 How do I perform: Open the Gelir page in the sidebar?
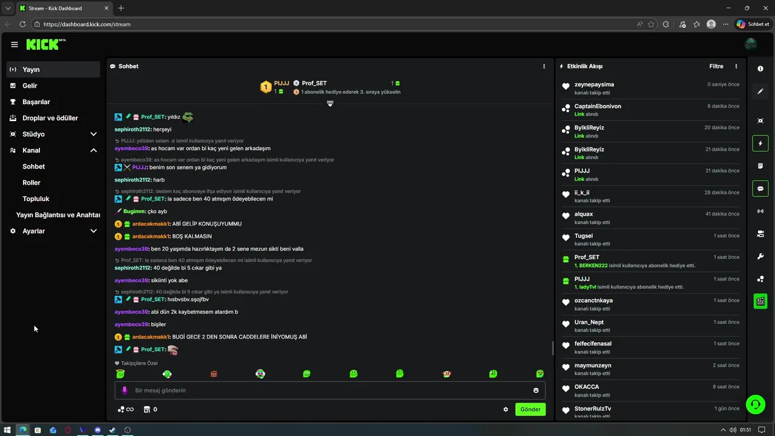[x=53, y=86]
